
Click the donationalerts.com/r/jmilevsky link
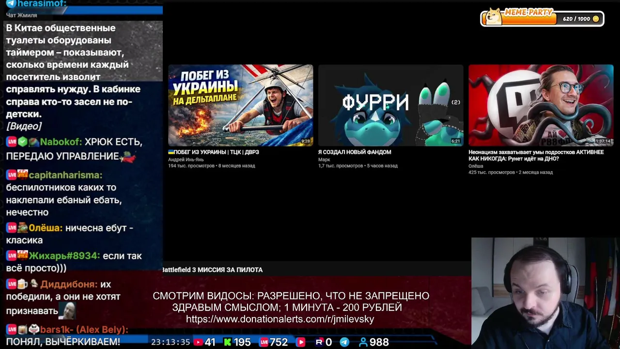pos(280,319)
